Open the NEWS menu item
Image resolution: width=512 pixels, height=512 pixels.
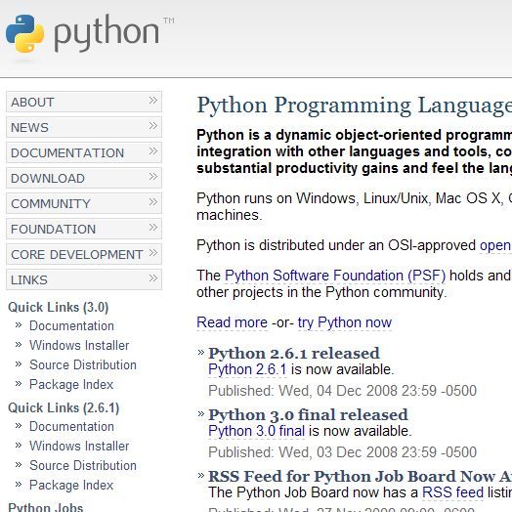tap(84, 127)
